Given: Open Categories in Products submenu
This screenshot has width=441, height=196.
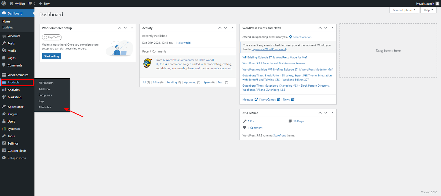Looking at the screenshot, I should tap(45, 95).
